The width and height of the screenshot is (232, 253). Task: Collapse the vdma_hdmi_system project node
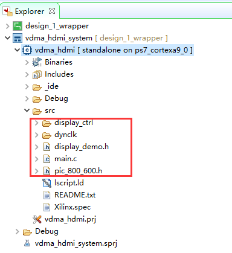tap(7, 37)
